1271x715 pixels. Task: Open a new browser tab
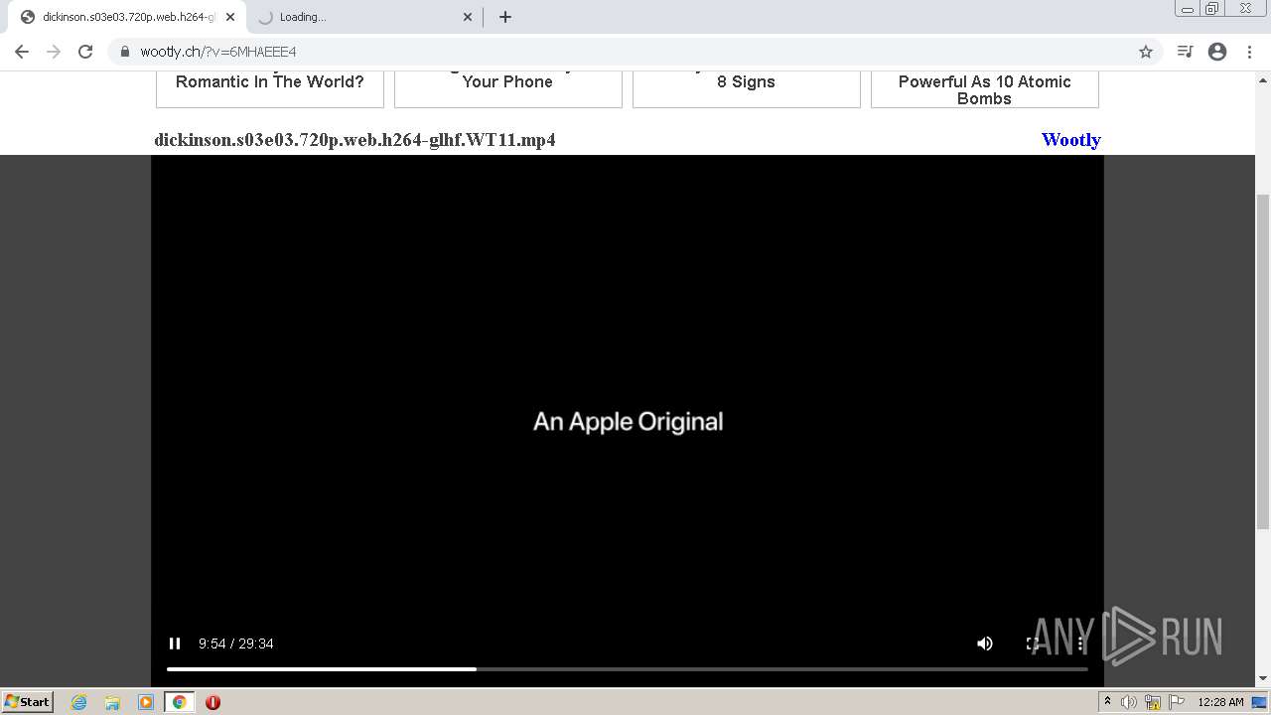coord(505,17)
